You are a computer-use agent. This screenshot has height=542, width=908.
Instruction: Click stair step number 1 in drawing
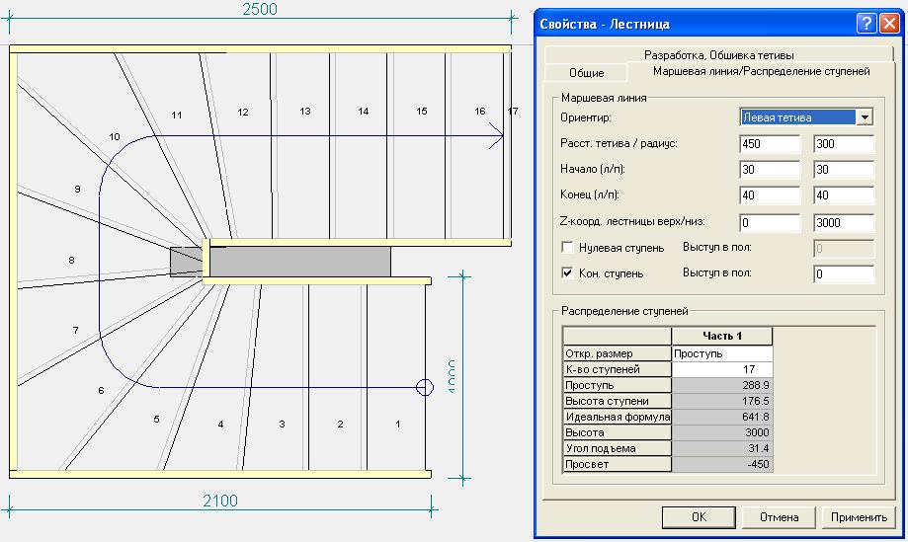[x=398, y=424]
